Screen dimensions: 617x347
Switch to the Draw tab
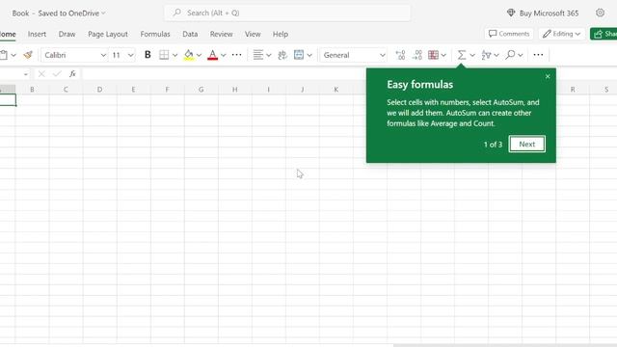(67, 35)
